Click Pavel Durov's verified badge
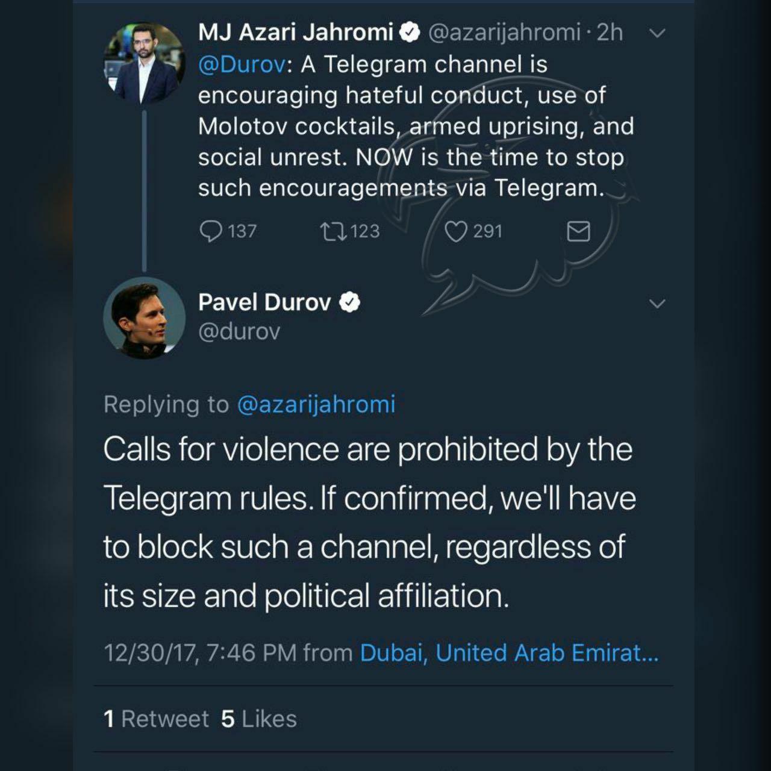 point(349,302)
